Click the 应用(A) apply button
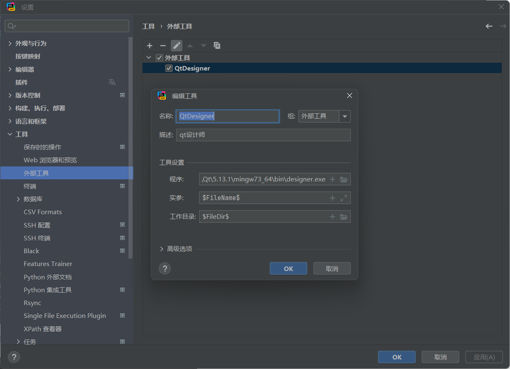This screenshot has height=369, width=510. tap(484, 357)
